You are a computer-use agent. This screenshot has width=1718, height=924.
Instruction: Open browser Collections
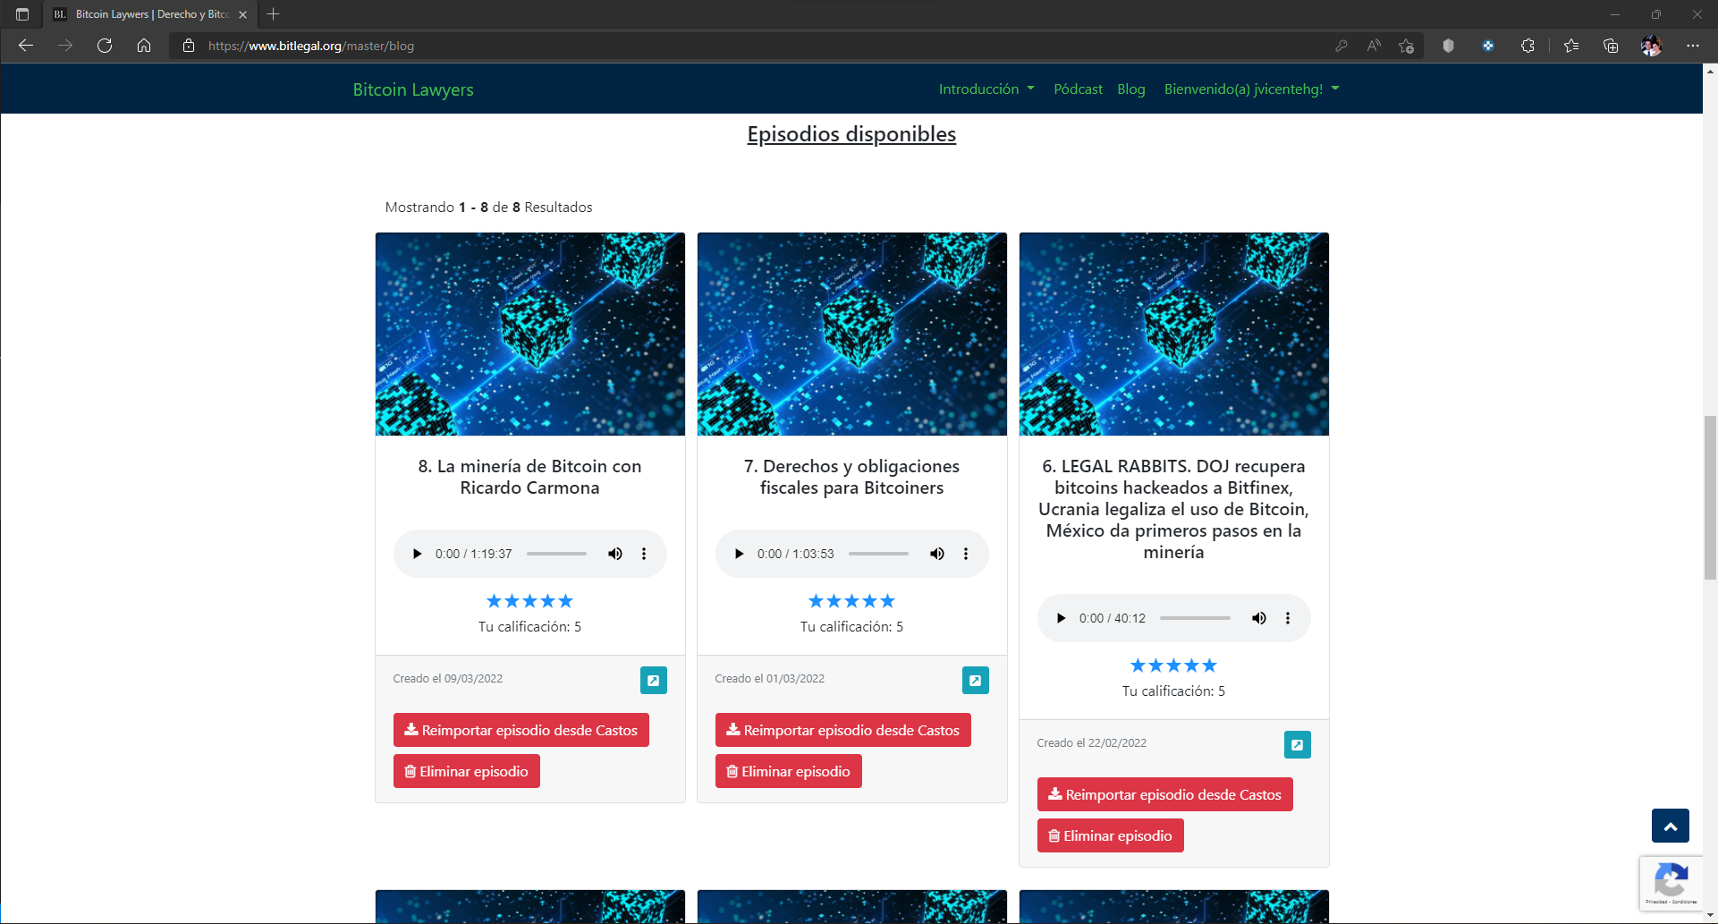(x=1611, y=46)
